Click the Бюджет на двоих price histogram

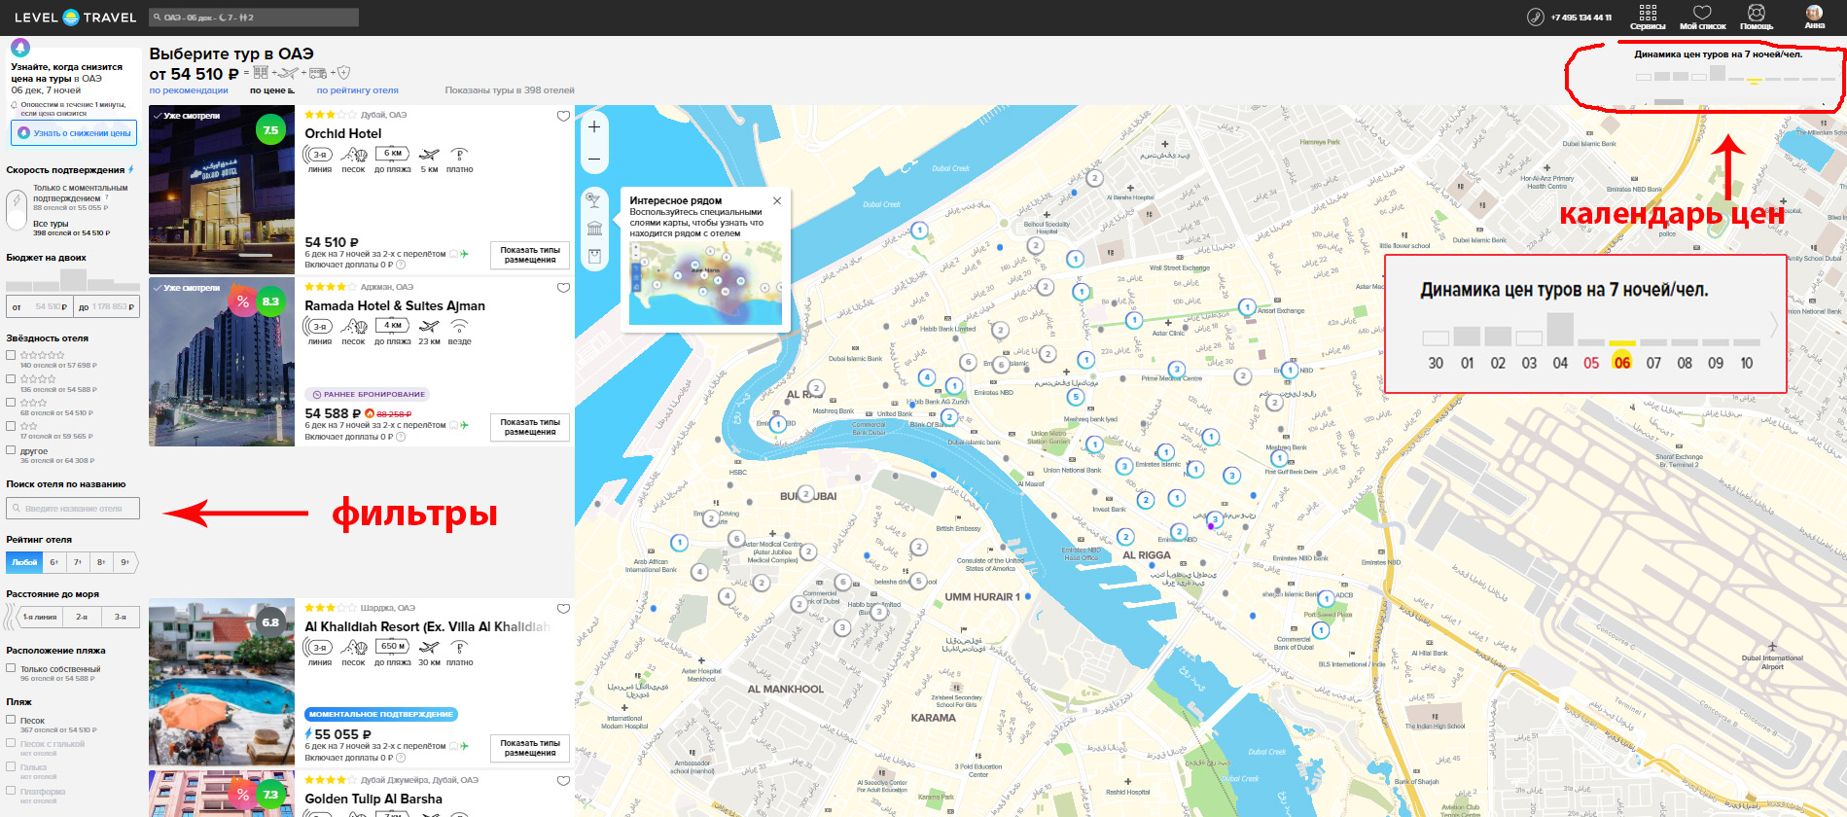(73, 280)
